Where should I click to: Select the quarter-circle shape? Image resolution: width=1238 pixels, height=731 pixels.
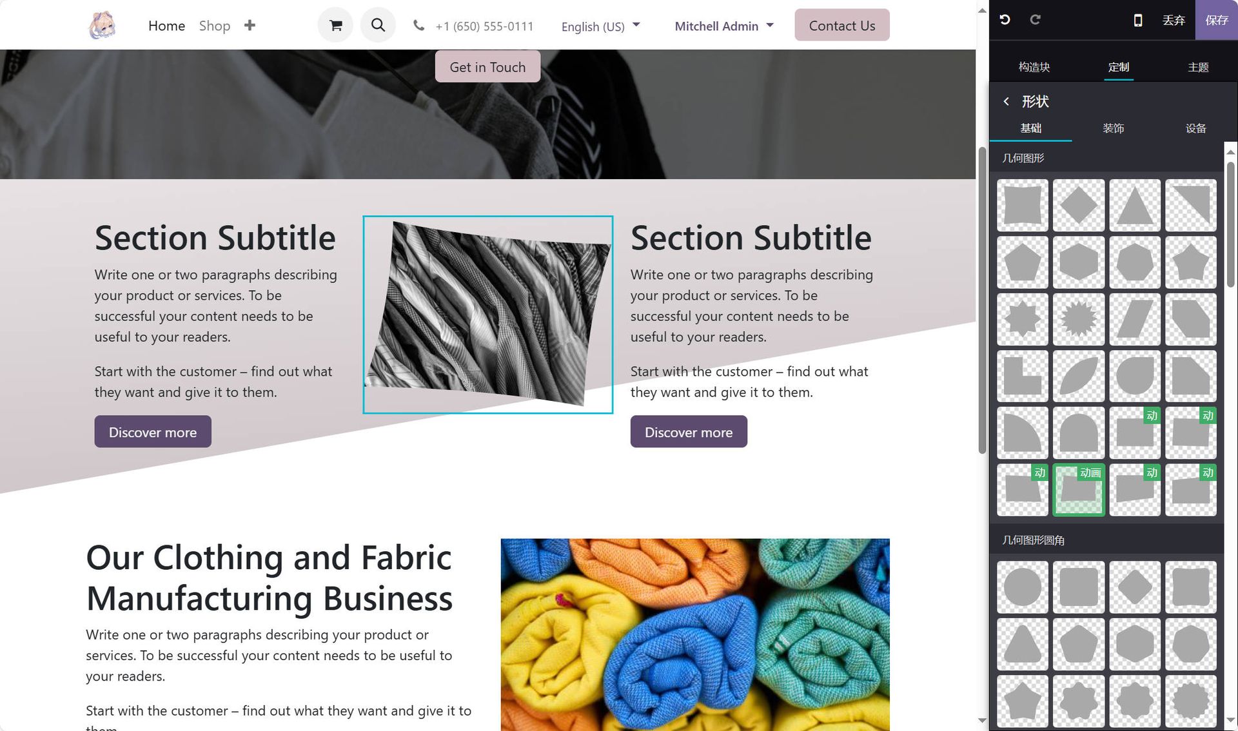(1023, 432)
